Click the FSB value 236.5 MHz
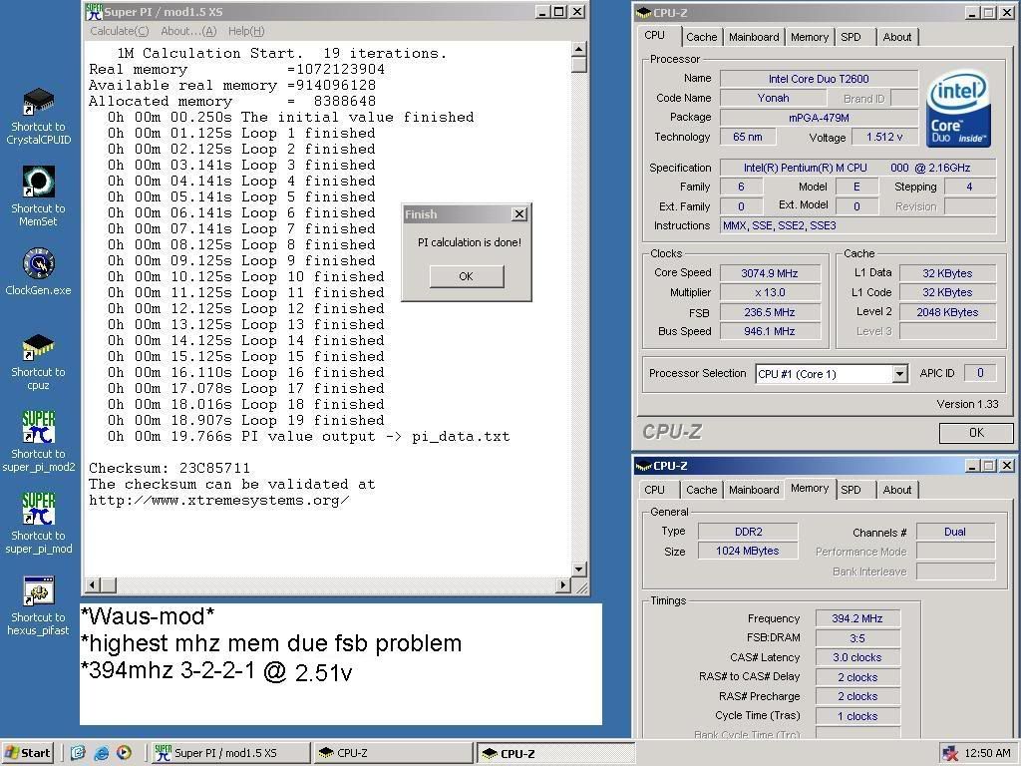This screenshot has height=766, width=1021. coord(770,312)
